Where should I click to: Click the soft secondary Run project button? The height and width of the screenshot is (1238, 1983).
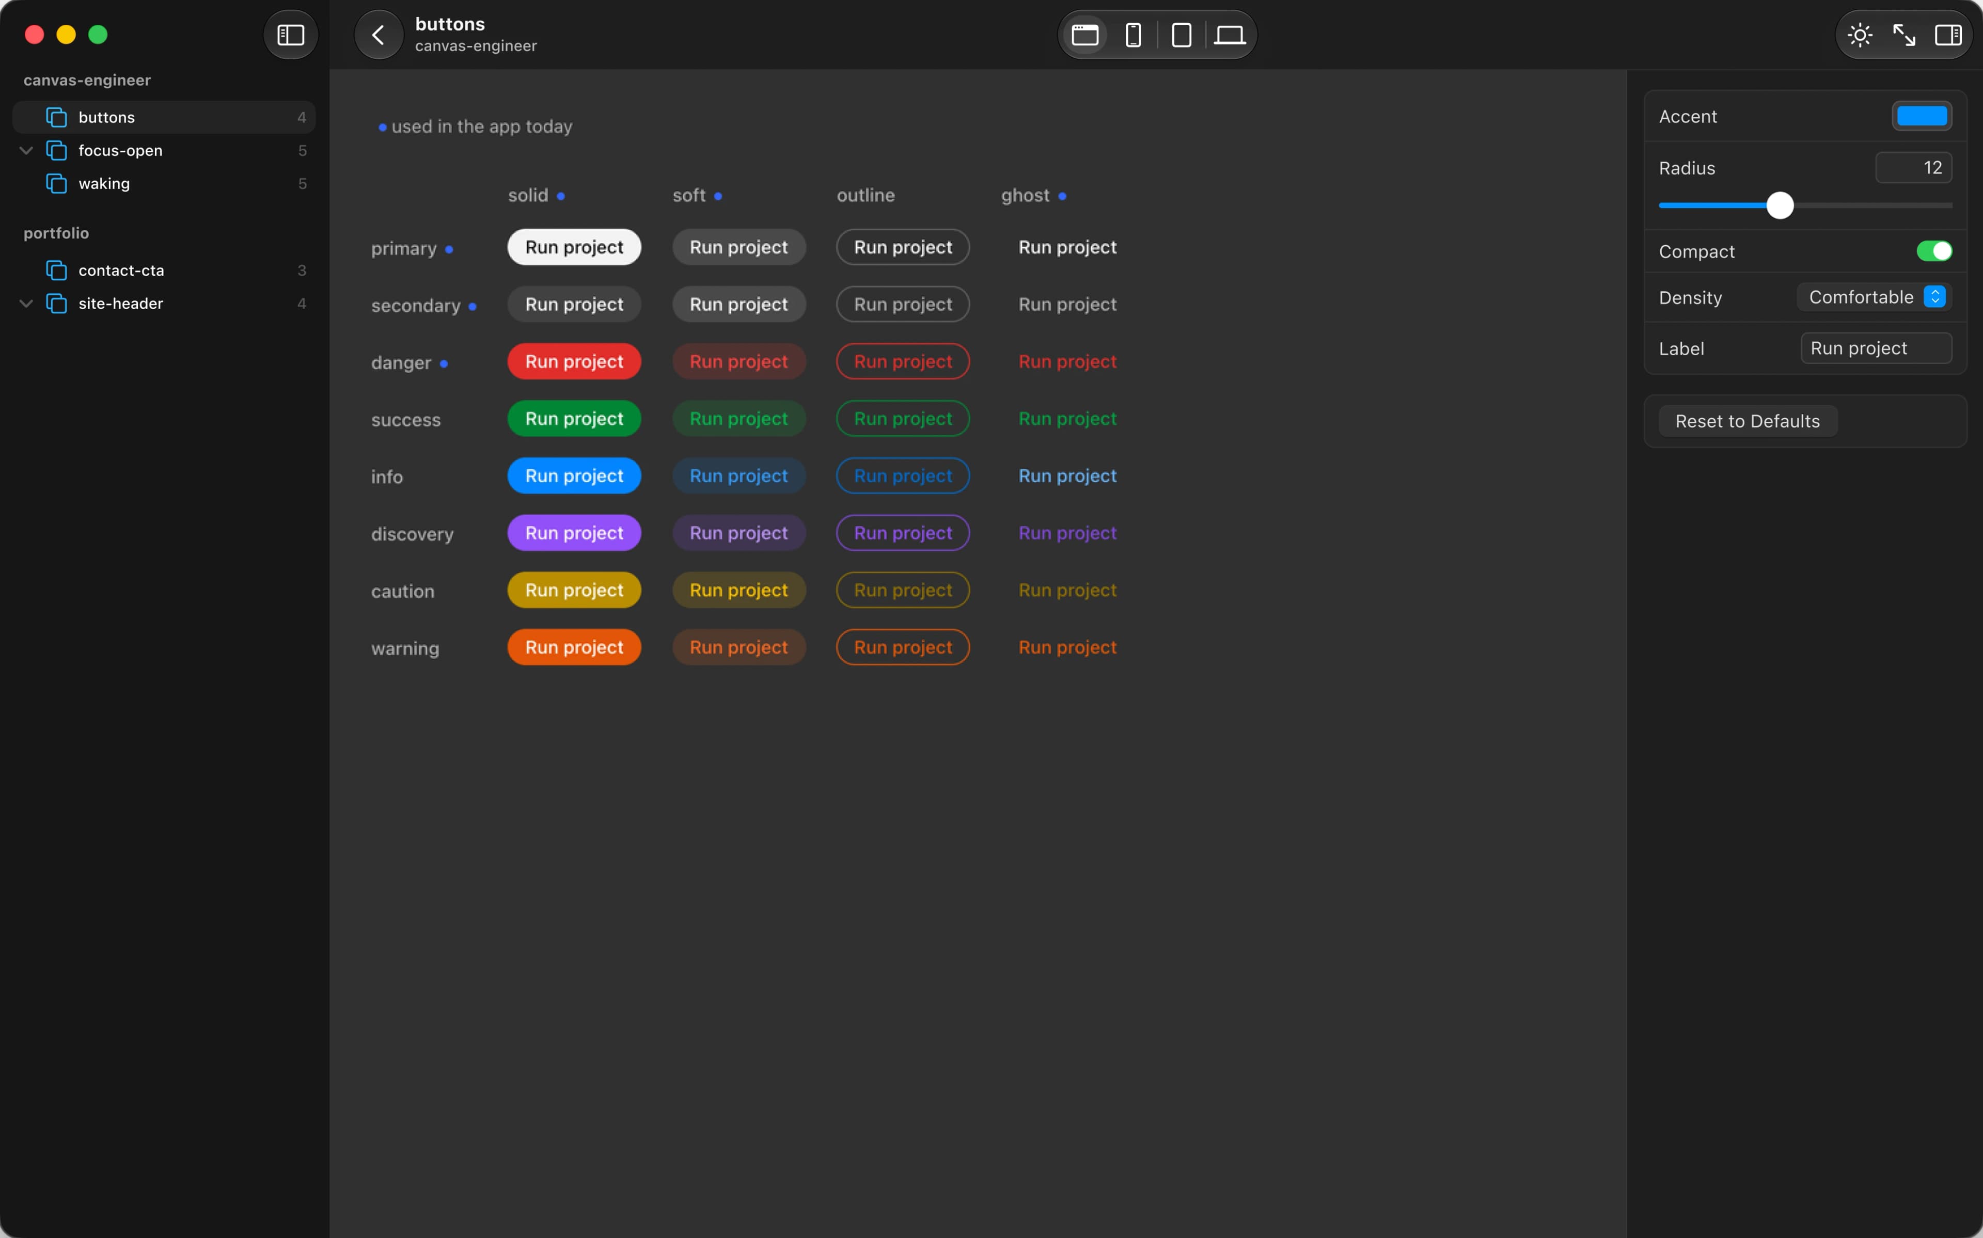coord(738,305)
